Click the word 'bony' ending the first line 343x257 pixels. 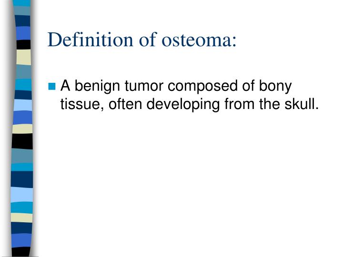(275, 86)
